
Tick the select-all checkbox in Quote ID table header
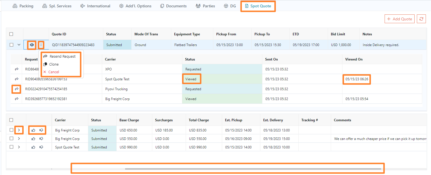click(x=11, y=34)
